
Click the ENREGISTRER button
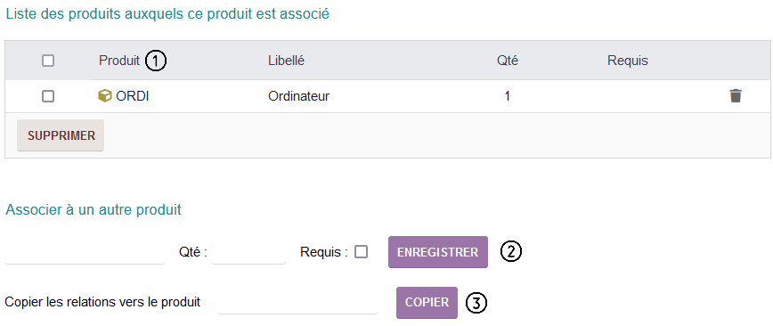[438, 252]
